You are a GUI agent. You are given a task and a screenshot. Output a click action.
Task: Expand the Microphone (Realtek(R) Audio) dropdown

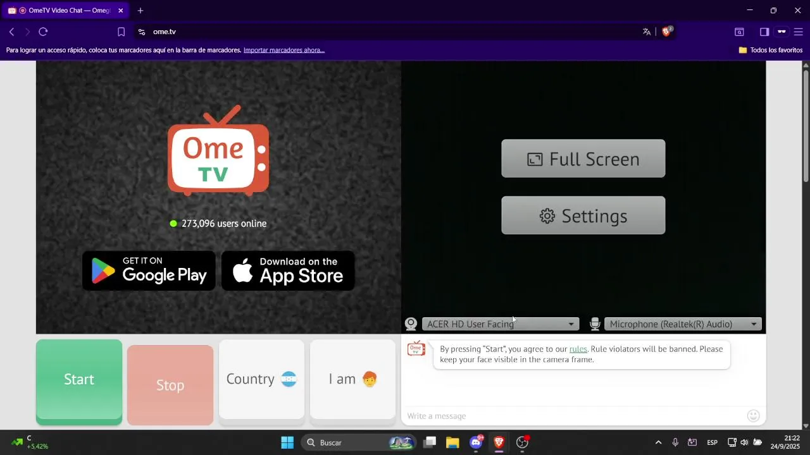pos(683,324)
